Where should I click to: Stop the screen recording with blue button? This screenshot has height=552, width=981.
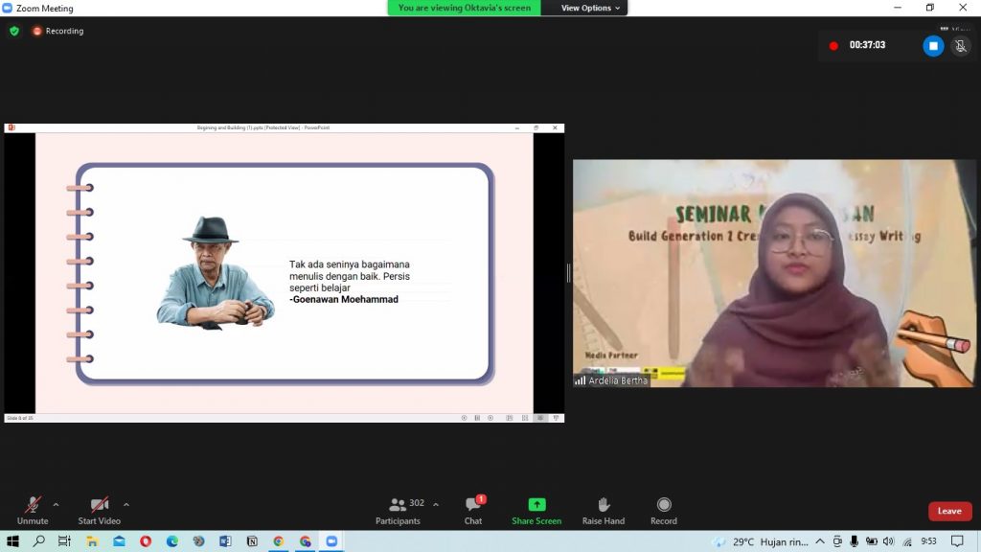933,46
